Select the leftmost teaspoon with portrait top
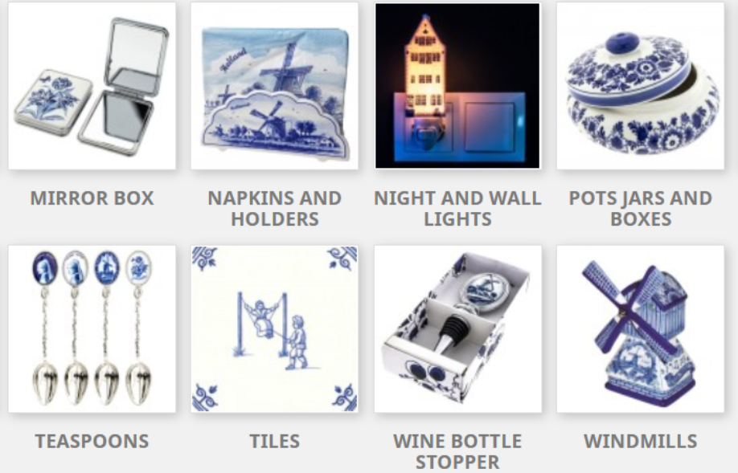 pos(45,328)
